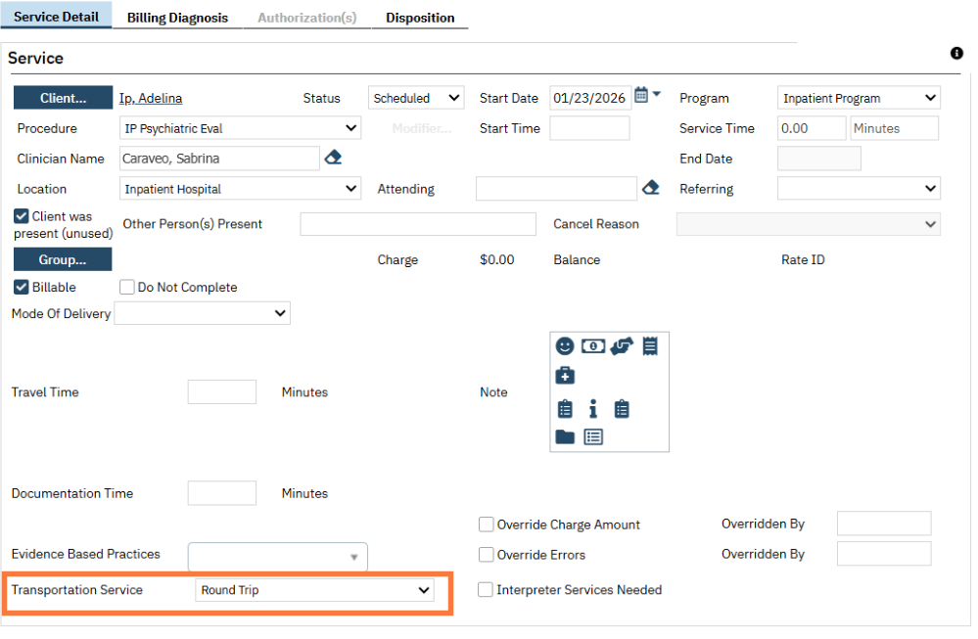Check Interpreter Services Needed

coord(486,589)
